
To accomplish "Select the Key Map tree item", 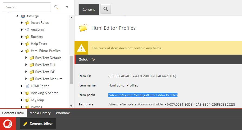I will pos(37,100).
